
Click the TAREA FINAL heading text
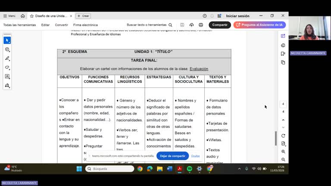coord(144,60)
